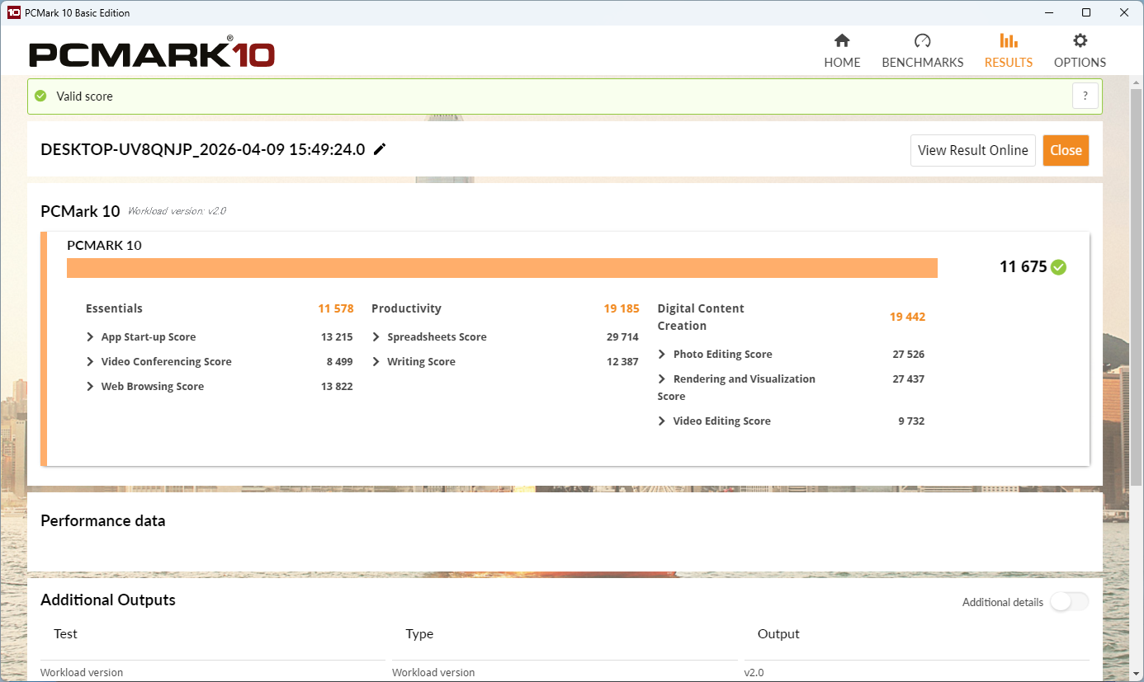Click the Test column header
The width and height of the screenshot is (1144, 682).
[x=65, y=633]
